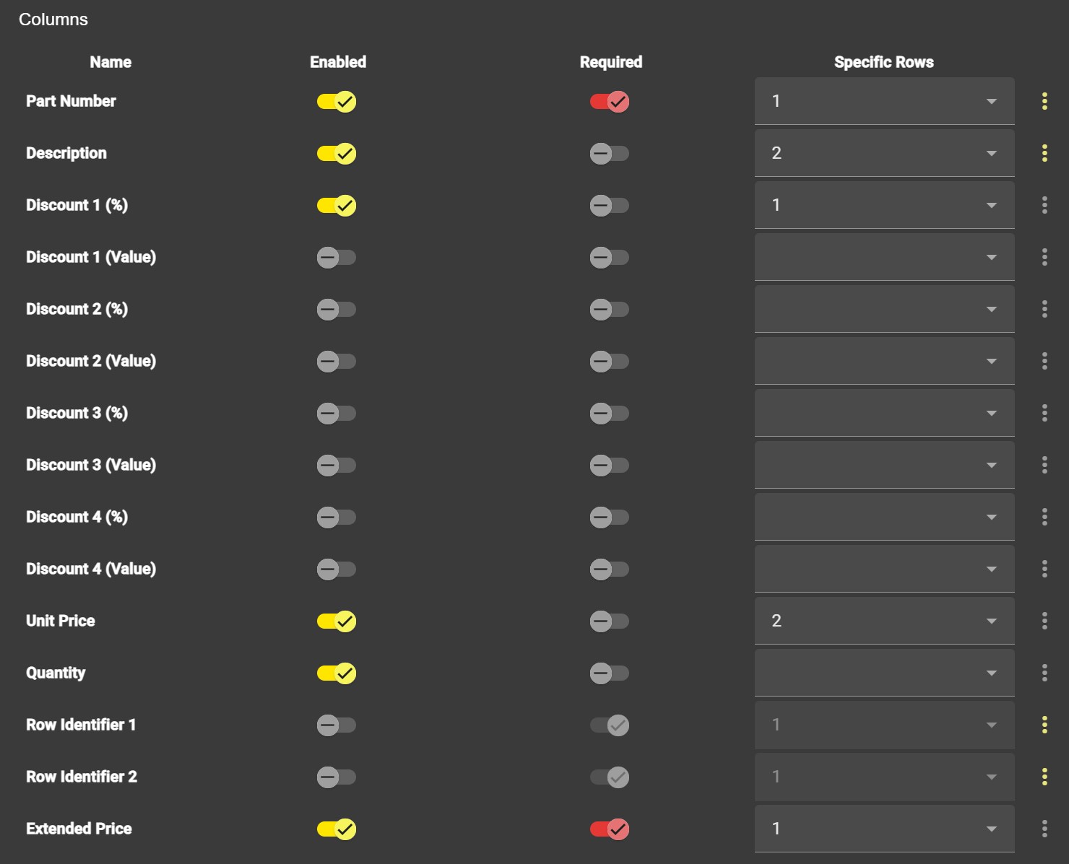1069x864 pixels.
Task: Open options menu for Discount 1 (%)
Action: pos(1045,205)
